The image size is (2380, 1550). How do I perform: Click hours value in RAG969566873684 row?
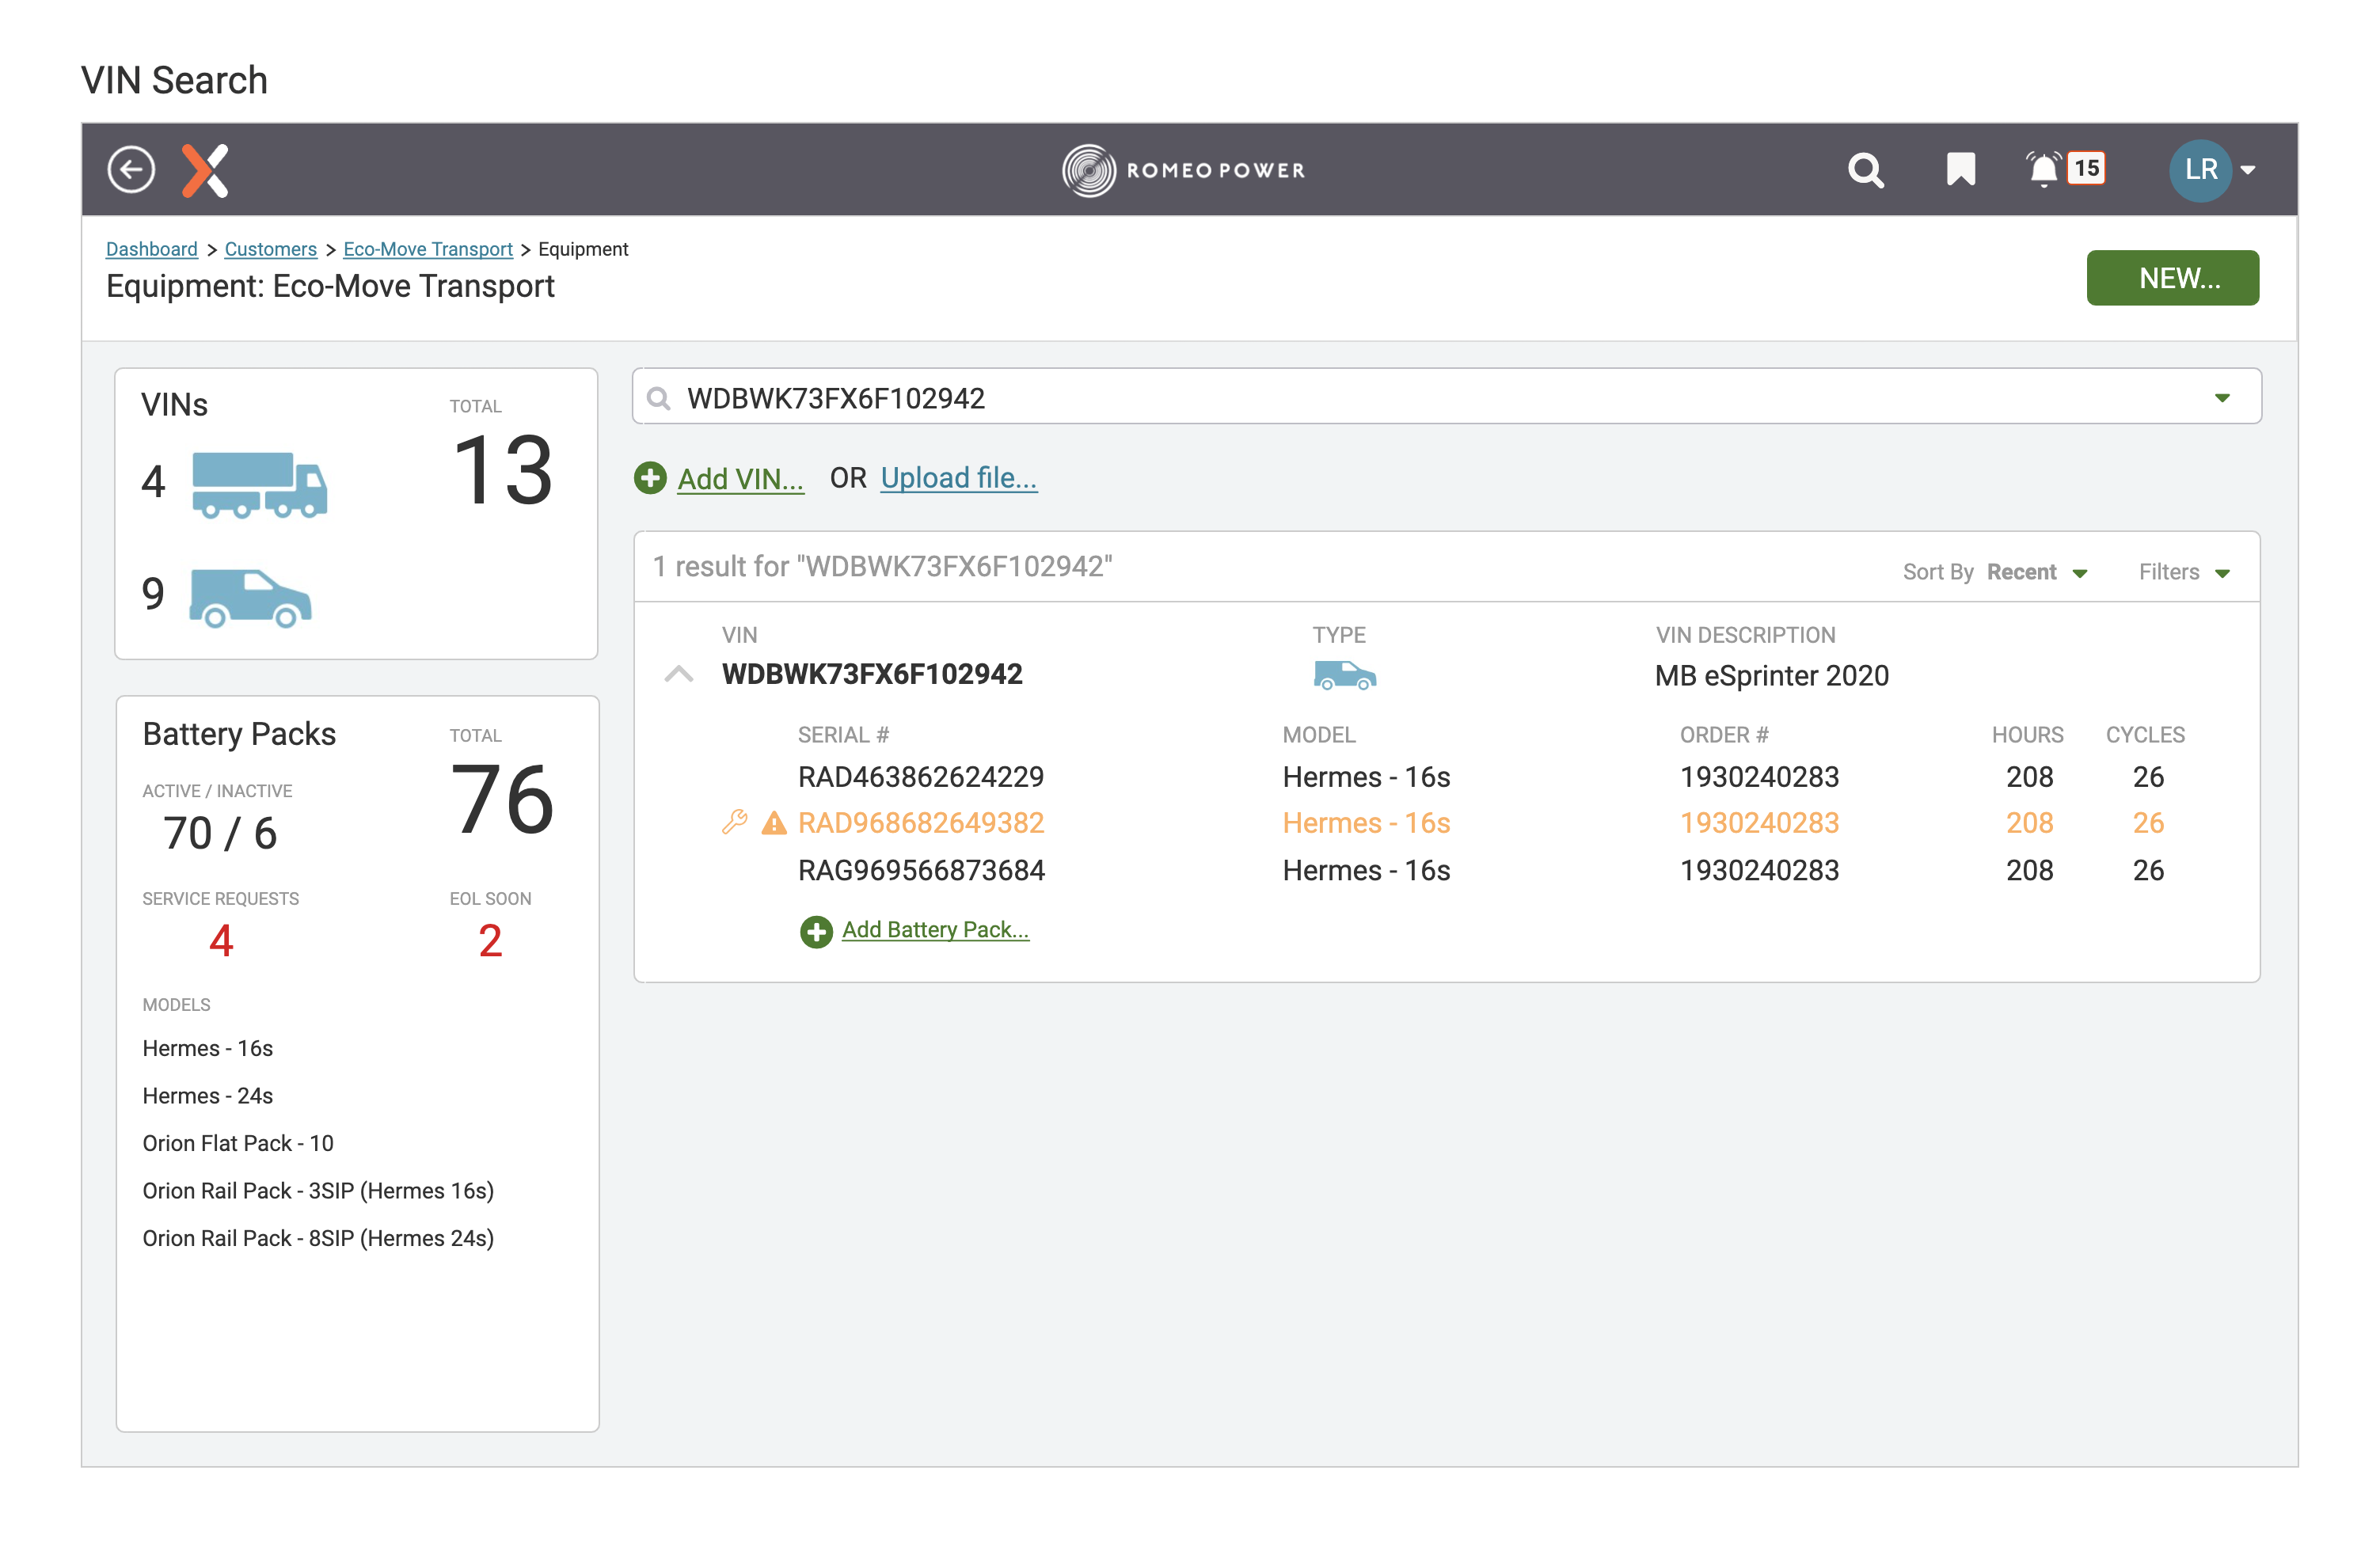[2029, 870]
